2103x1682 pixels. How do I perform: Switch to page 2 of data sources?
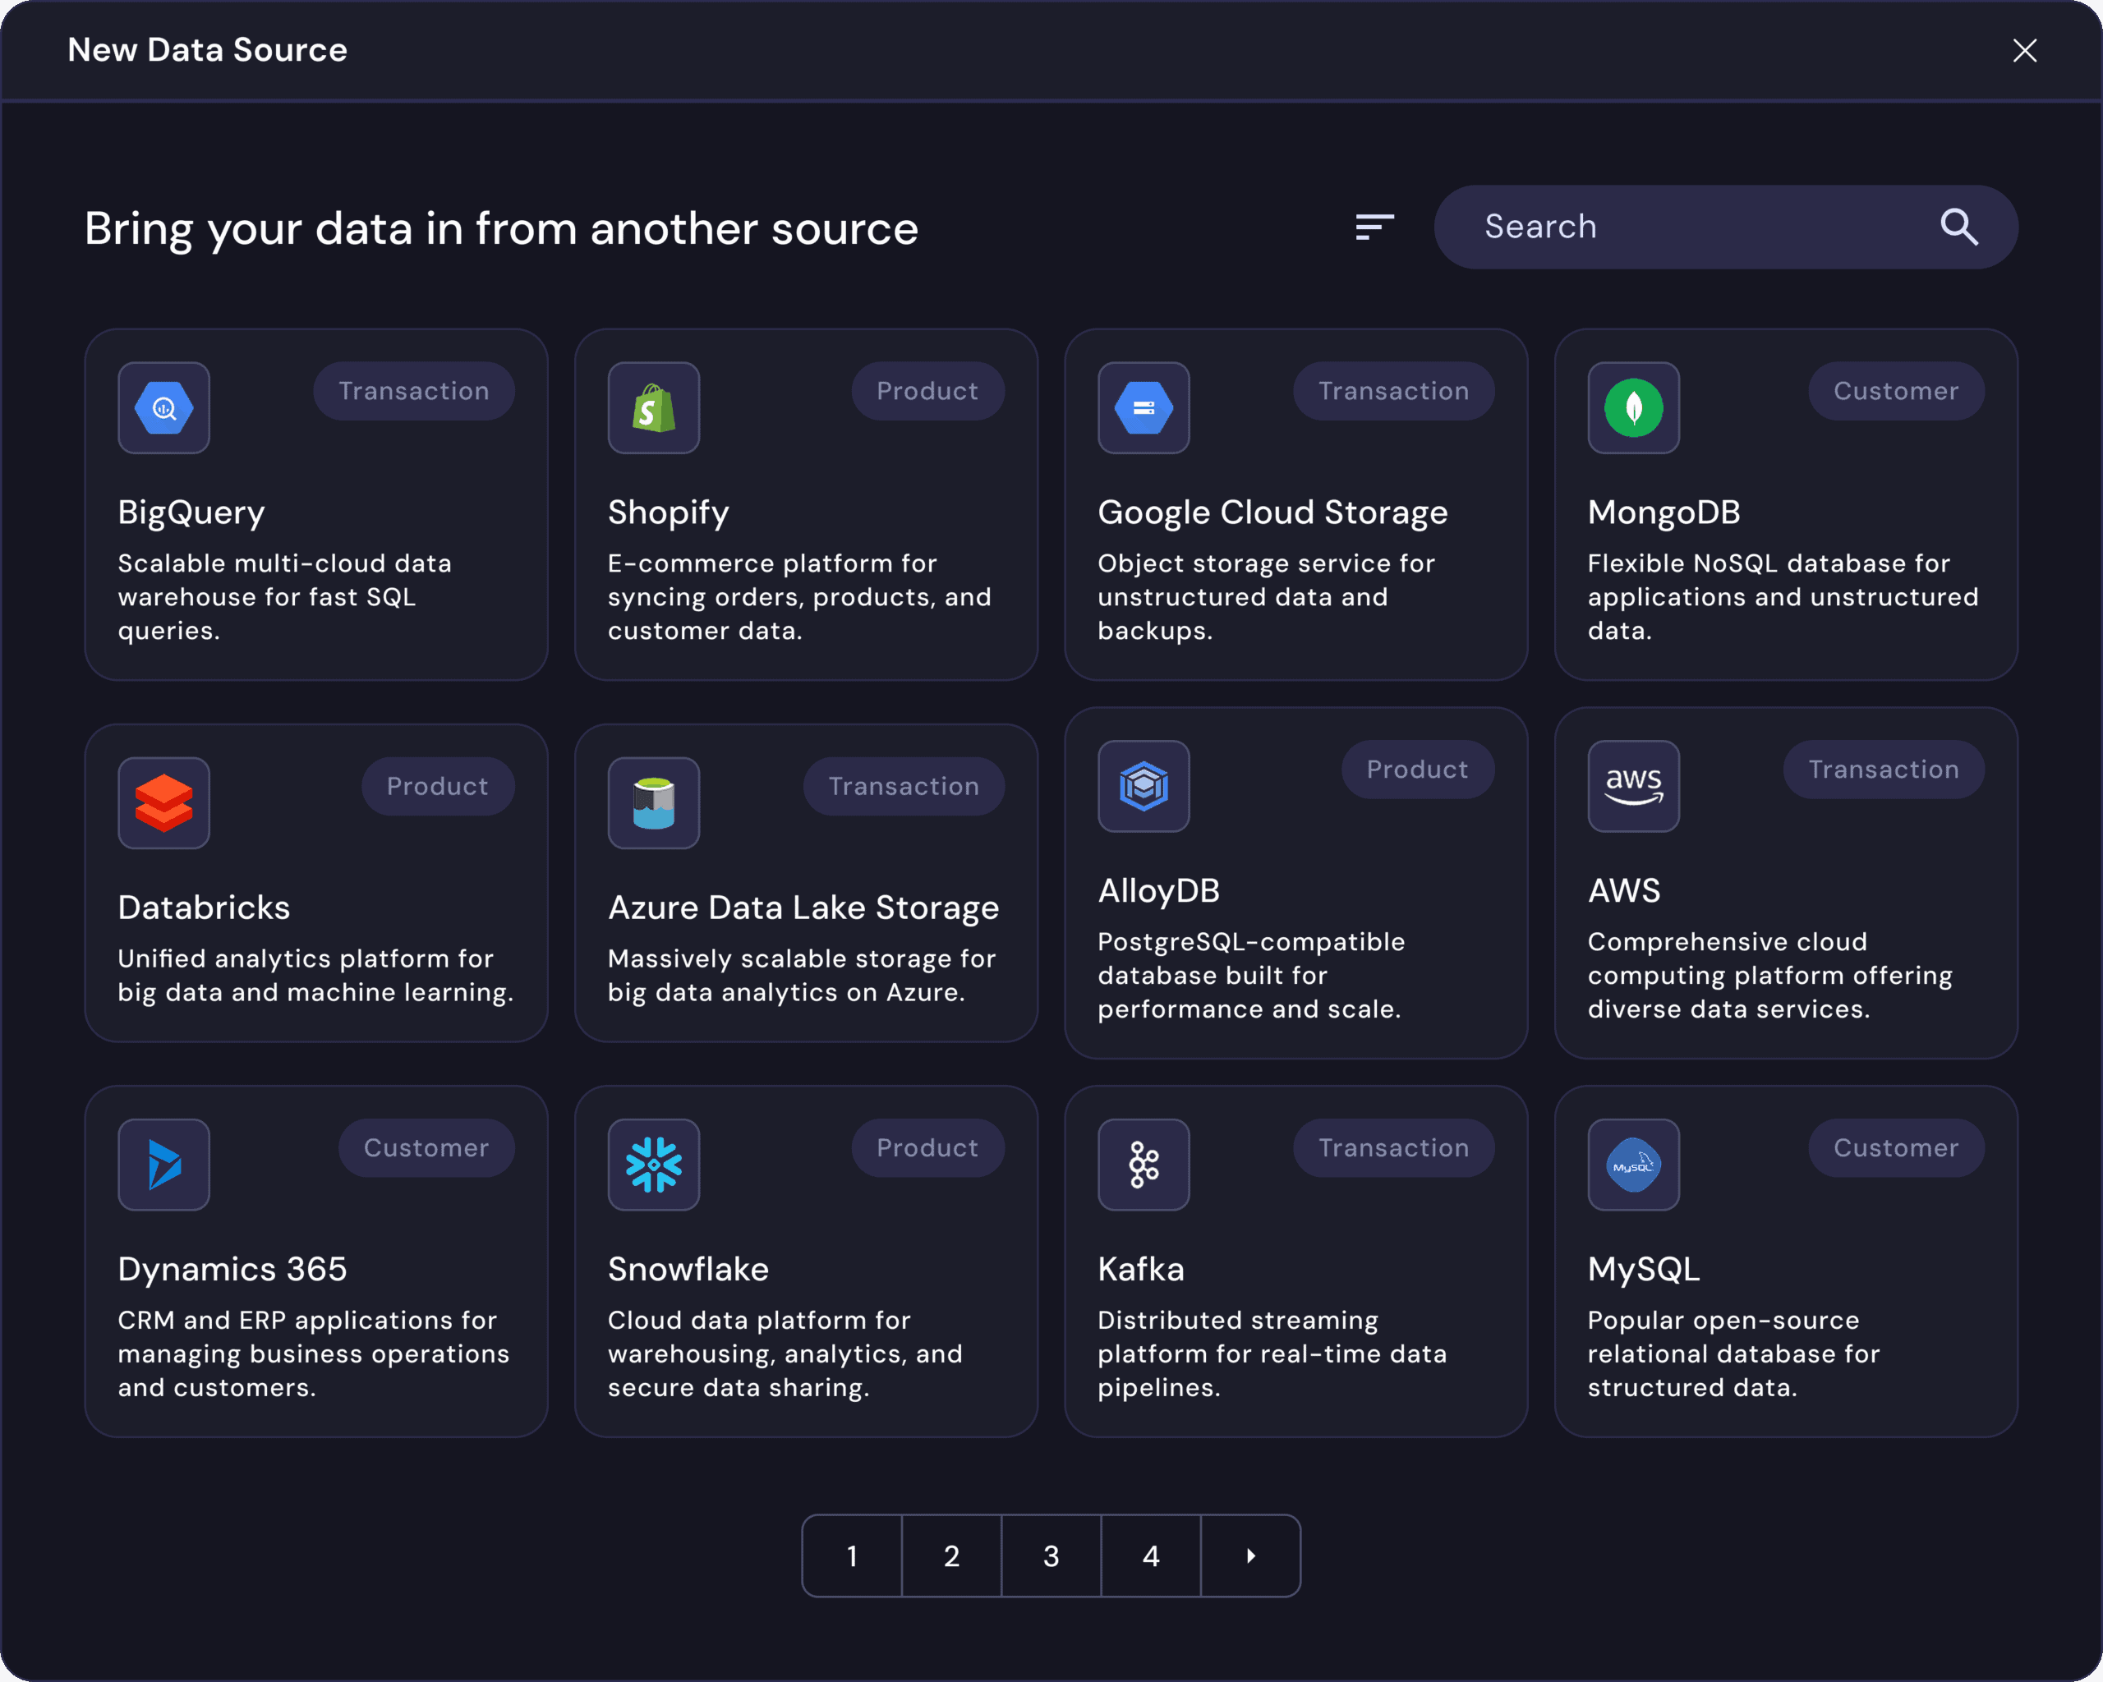[x=952, y=1556]
